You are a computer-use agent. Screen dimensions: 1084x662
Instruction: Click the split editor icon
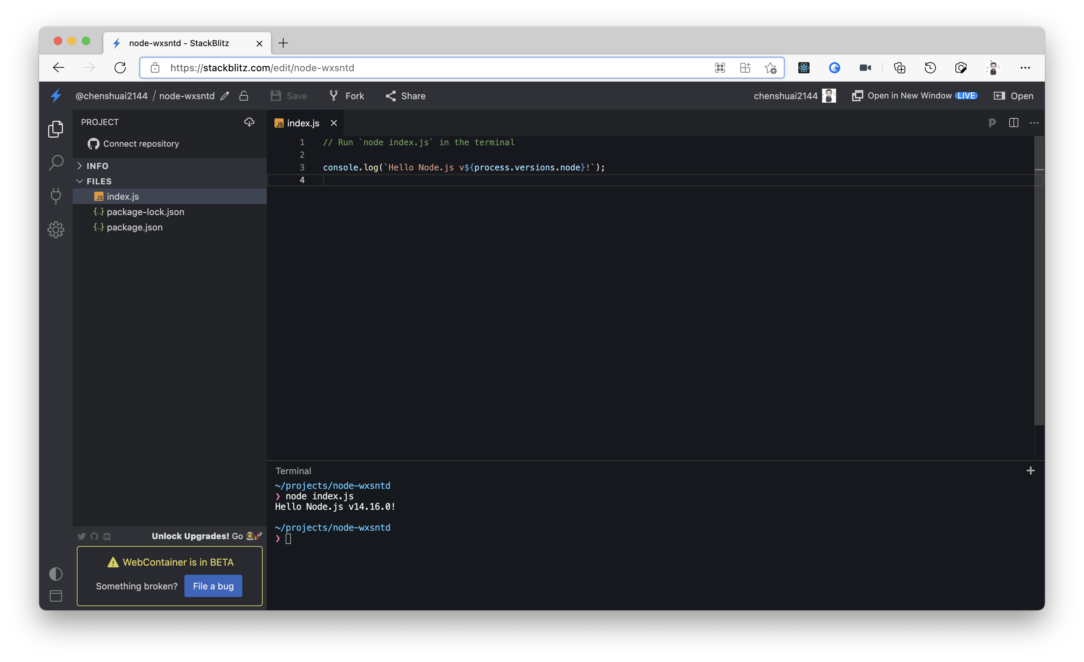click(x=1013, y=123)
